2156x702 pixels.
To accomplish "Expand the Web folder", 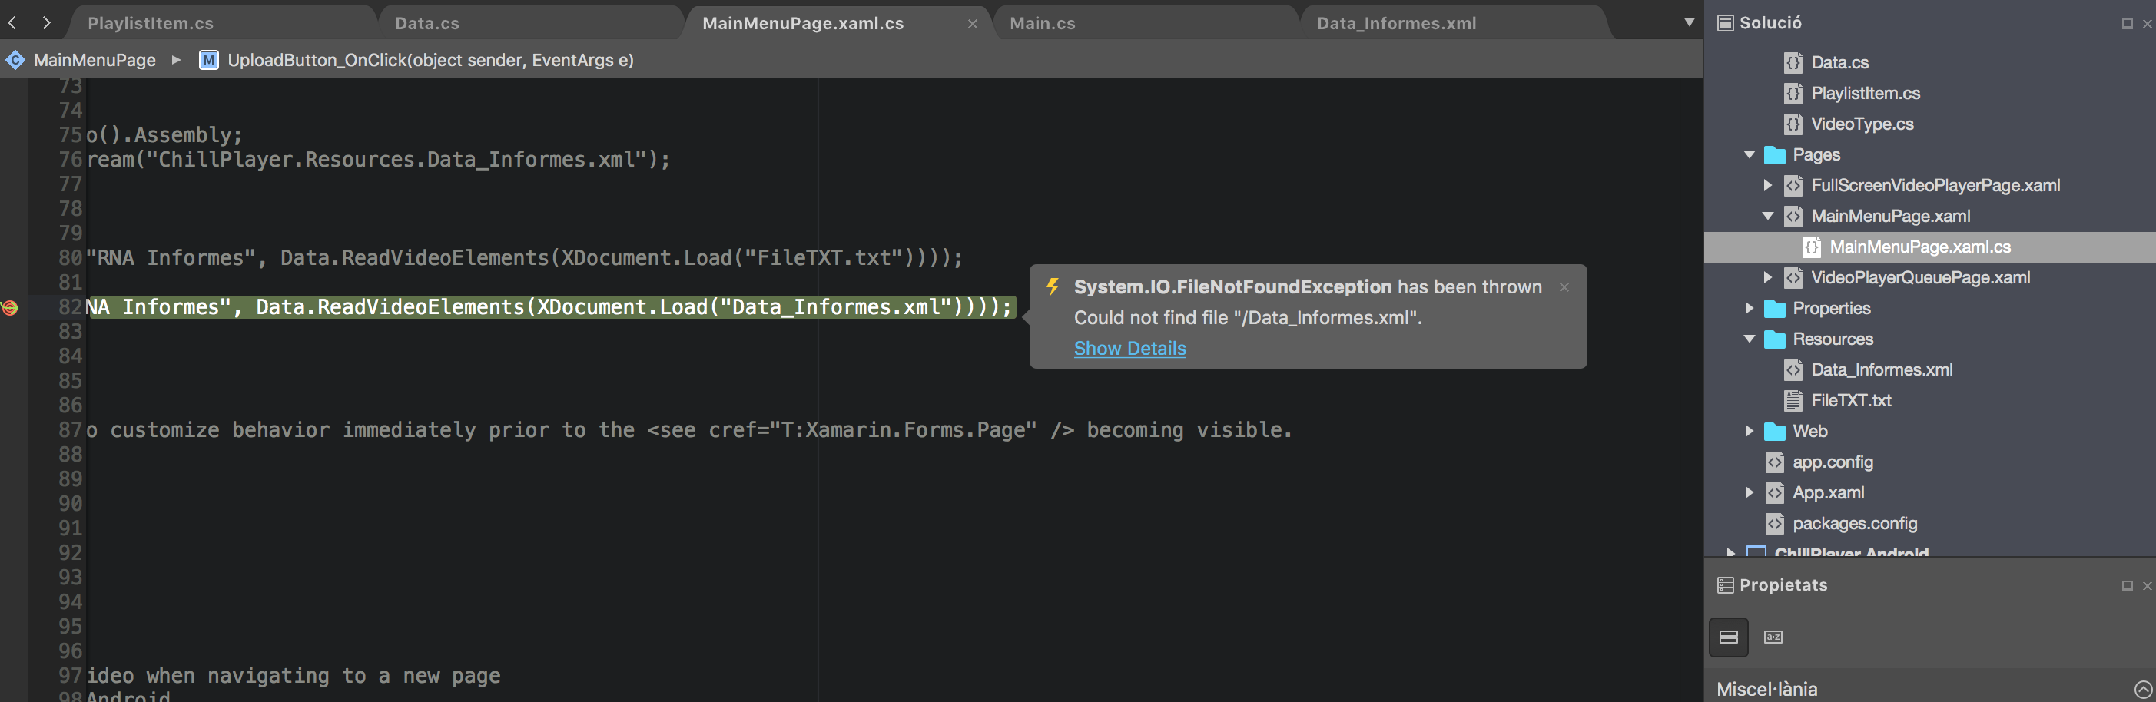I will tap(1750, 432).
